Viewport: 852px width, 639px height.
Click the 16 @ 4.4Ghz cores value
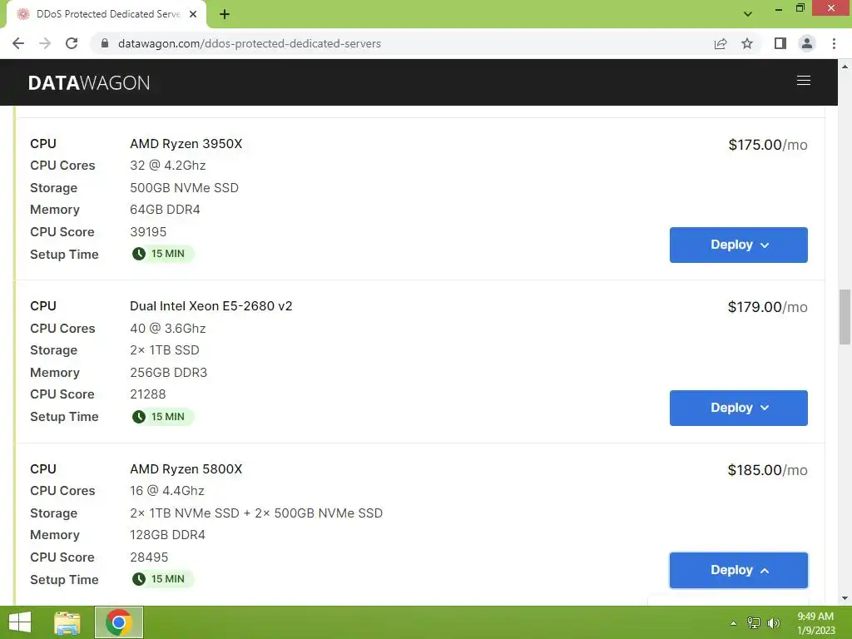[x=166, y=491]
